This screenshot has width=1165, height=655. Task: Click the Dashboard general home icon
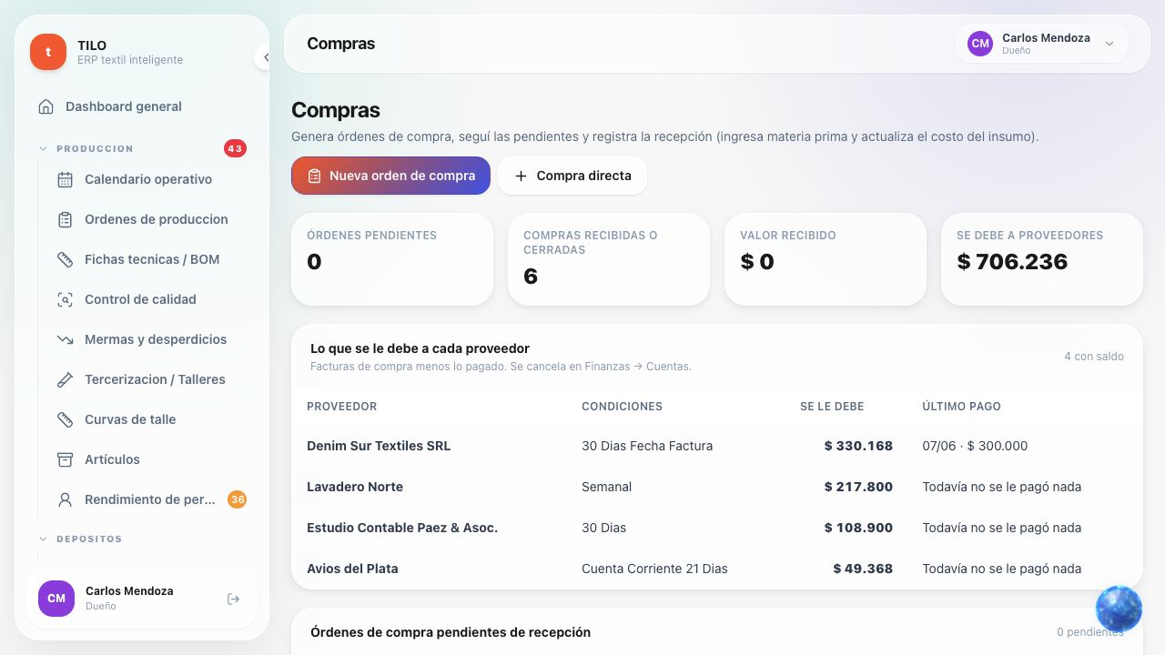coord(46,106)
